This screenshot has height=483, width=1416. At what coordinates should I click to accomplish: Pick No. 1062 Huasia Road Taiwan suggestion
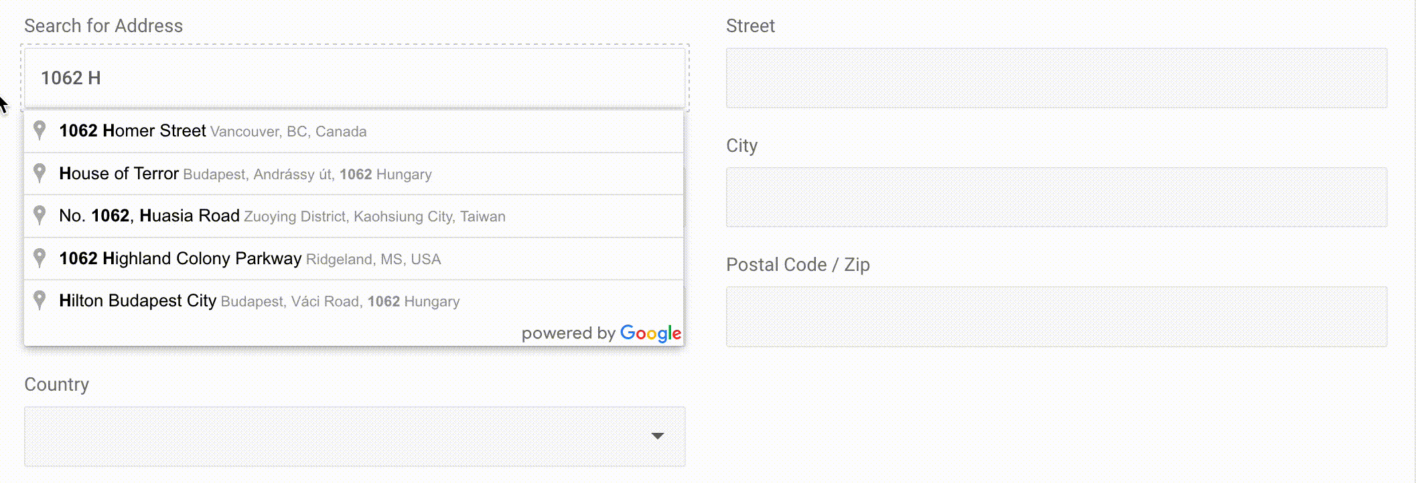click(354, 216)
